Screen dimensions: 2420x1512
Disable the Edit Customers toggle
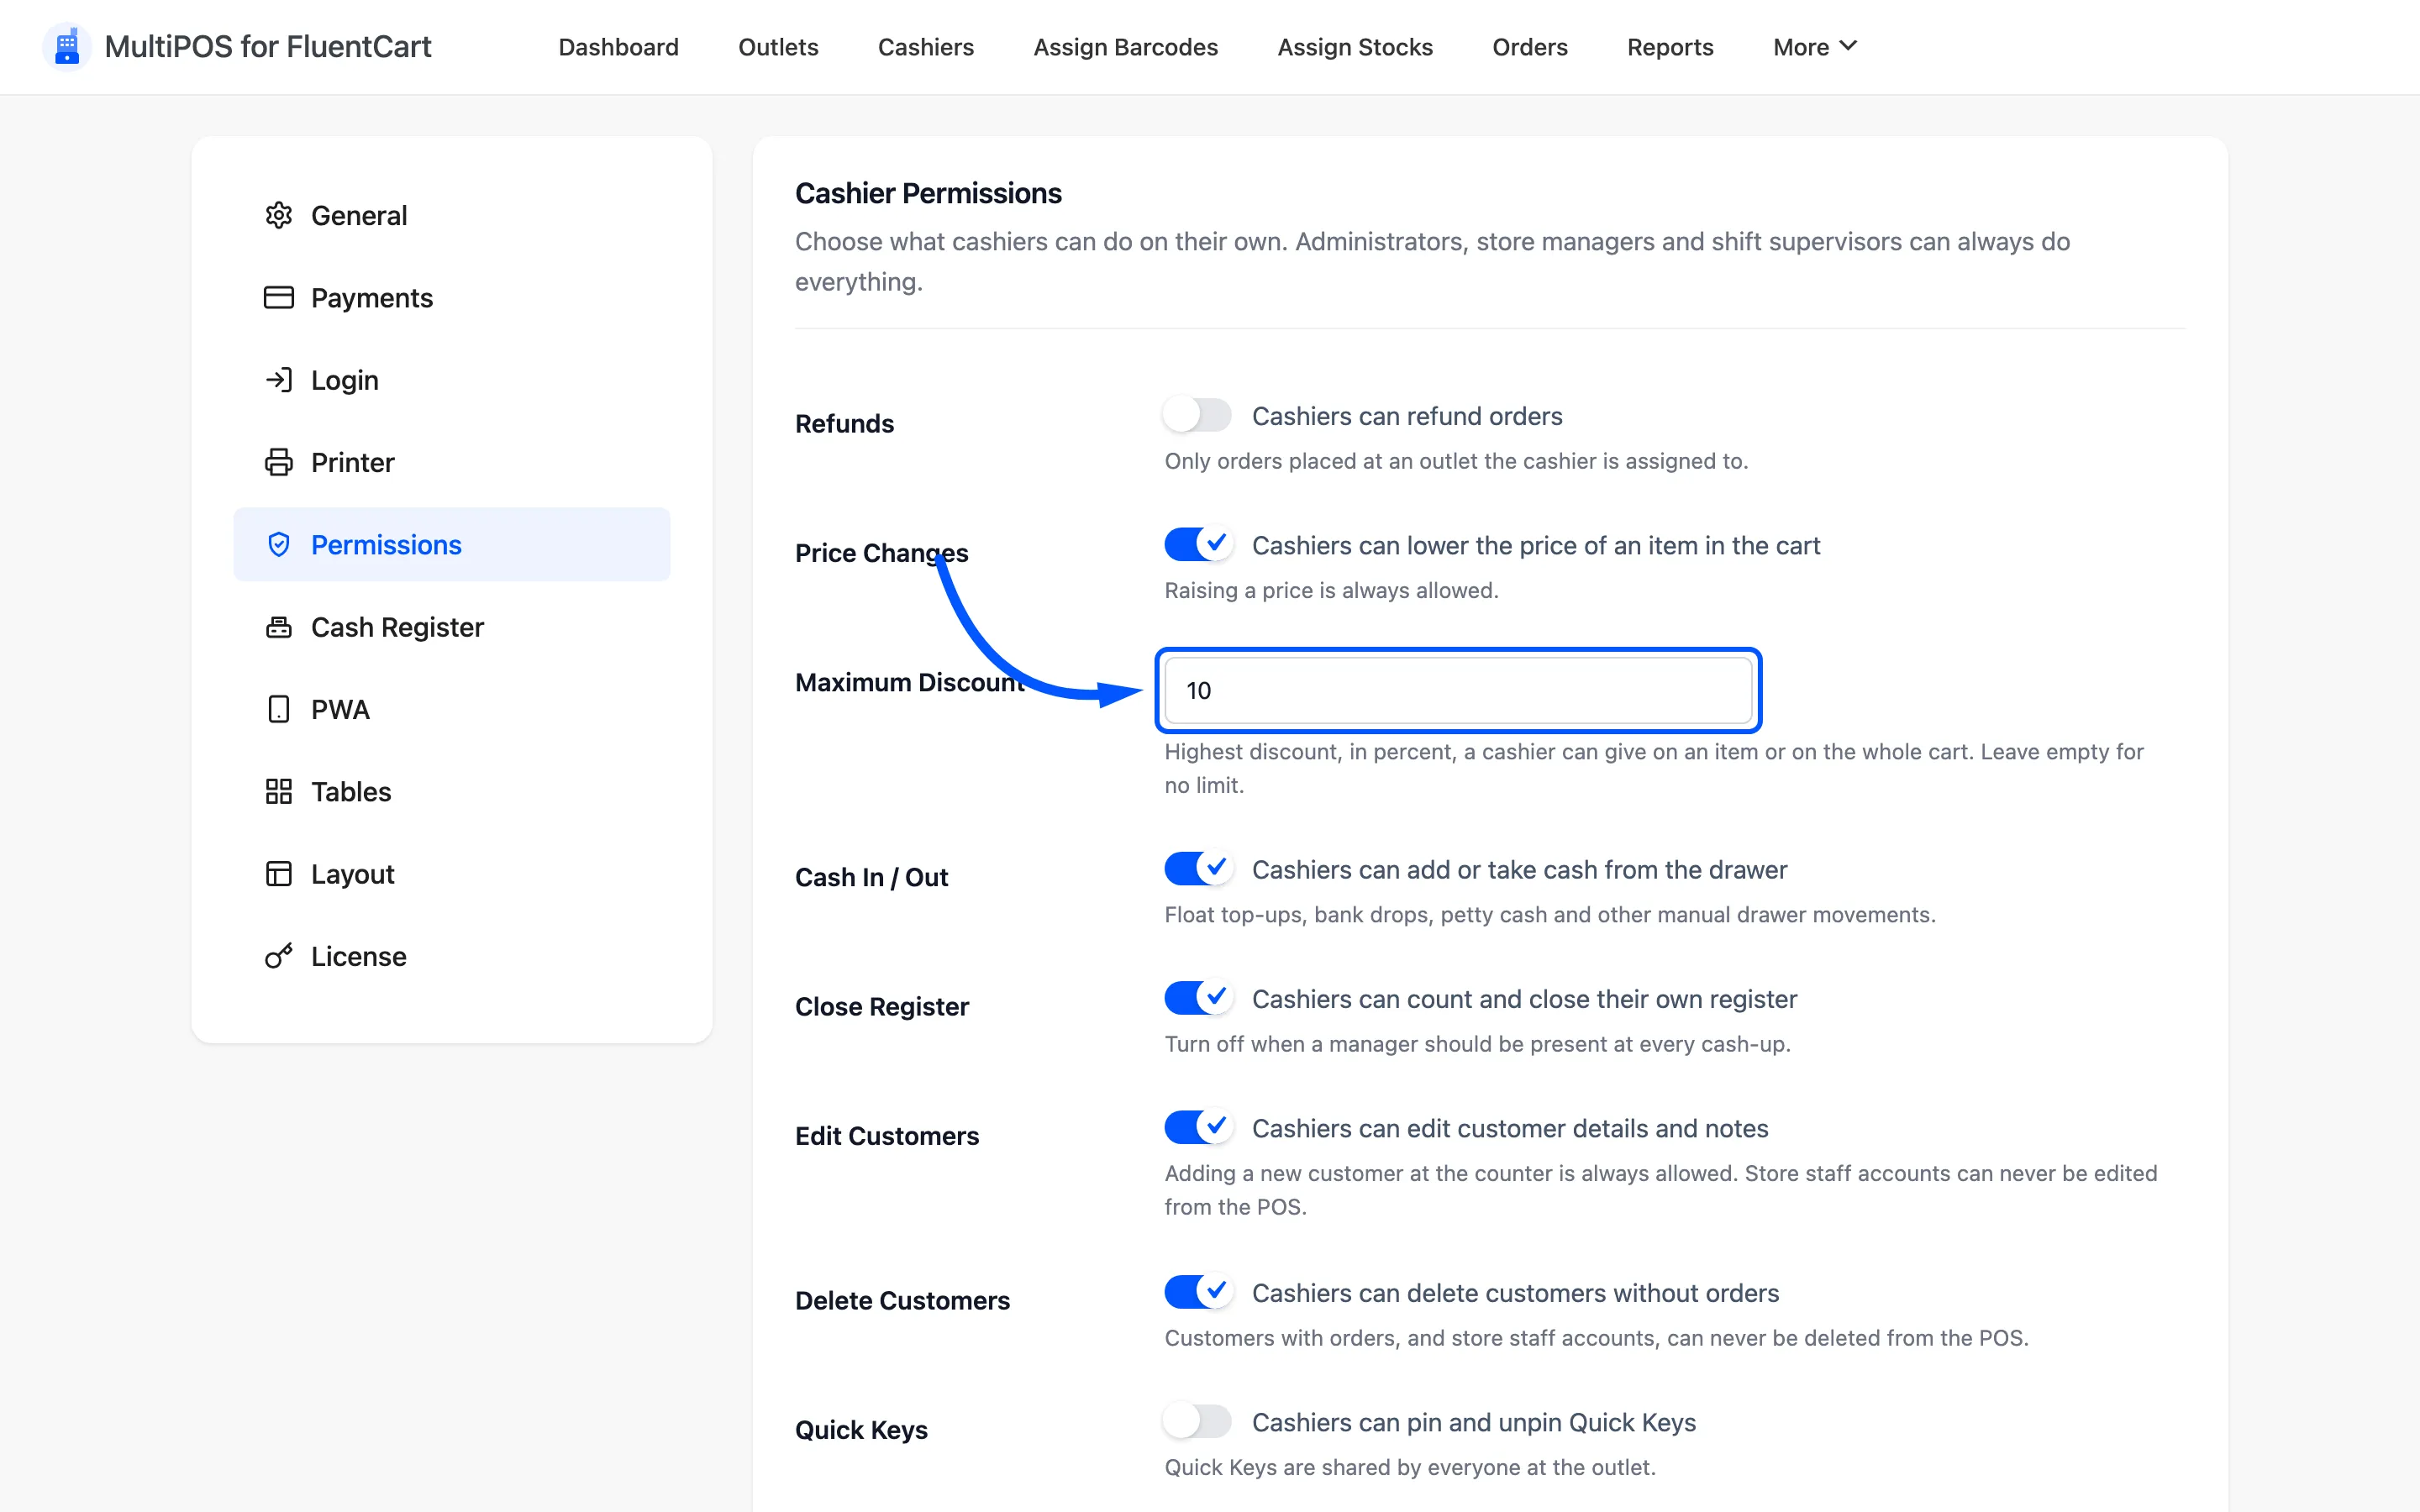pyautogui.click(x=1197, y=1128)
